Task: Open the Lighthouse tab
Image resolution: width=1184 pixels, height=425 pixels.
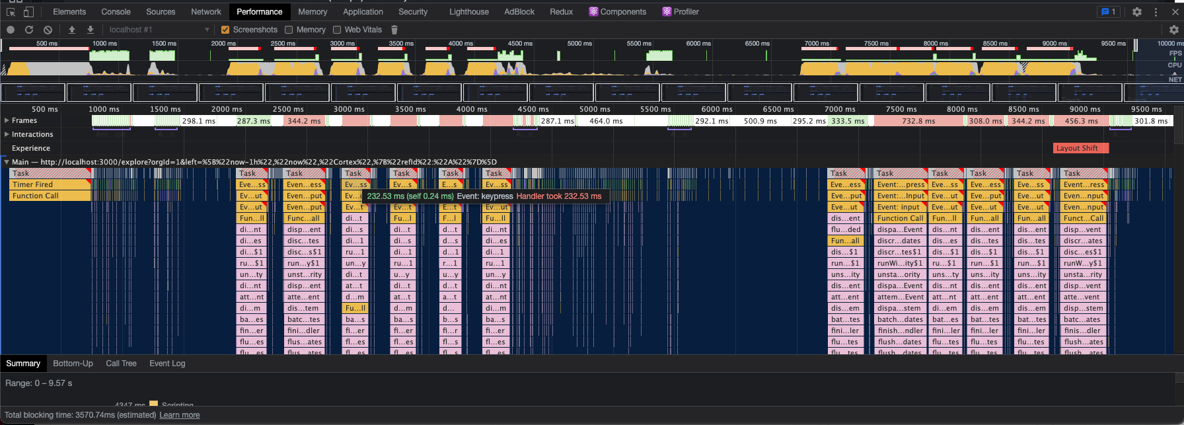Action: pos(469,12)
